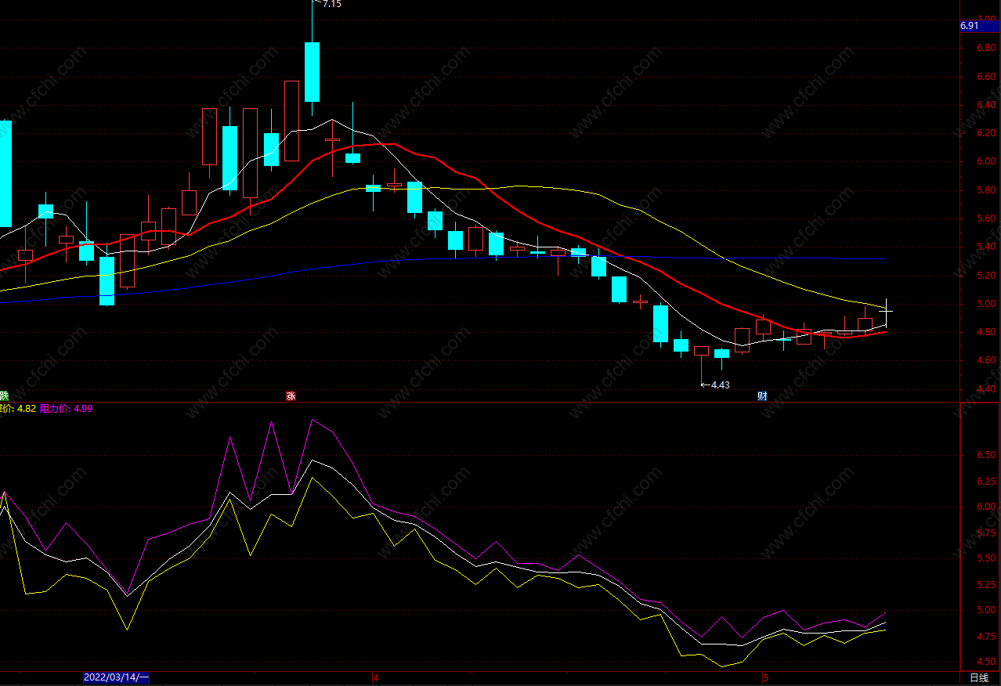Click the blue 6.91 price tag
Screen dimensions: 1001x686
pos(980,26)
